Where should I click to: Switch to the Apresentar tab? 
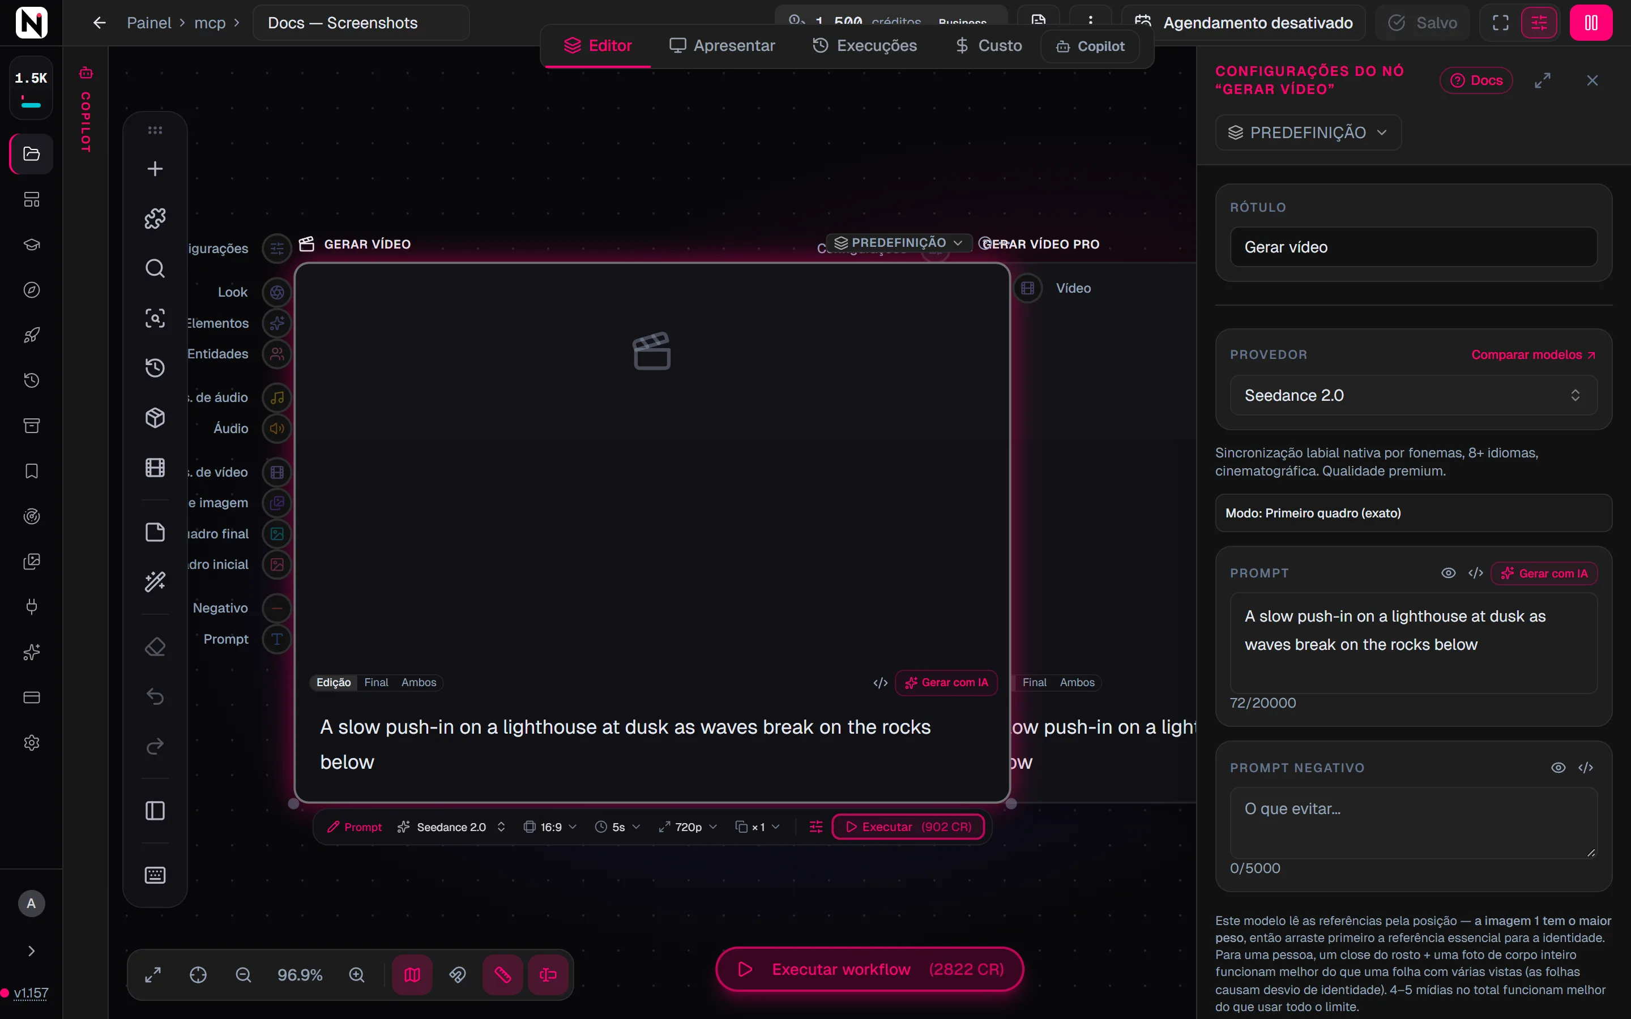point(722,46)
